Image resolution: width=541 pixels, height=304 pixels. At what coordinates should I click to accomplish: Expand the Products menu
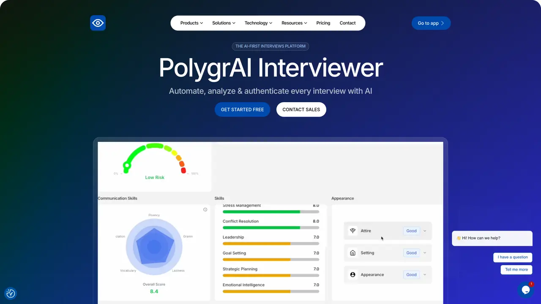click(191, 23)
